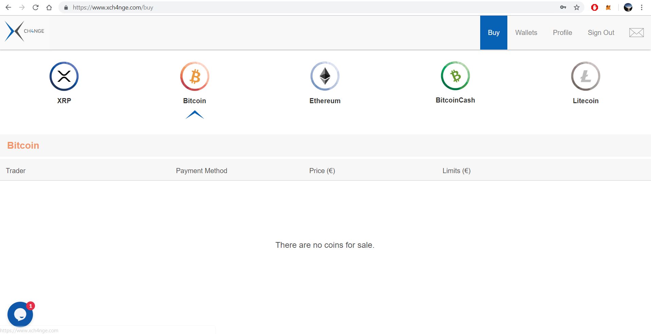Open the browser three-dot menu
Viewport: 651px width, 334px height.
point(641,7)
